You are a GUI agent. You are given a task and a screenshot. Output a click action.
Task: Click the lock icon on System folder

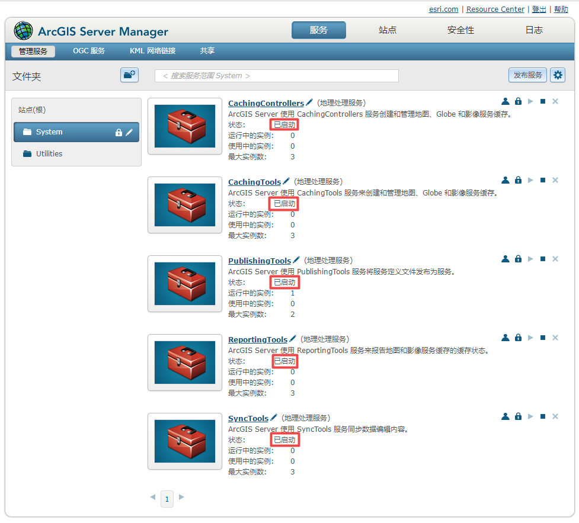[119, 132]
